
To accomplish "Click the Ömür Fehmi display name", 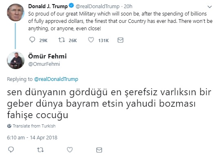I will tap(47, 56).
